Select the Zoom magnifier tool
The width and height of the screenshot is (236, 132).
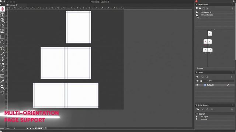(2, 87)
